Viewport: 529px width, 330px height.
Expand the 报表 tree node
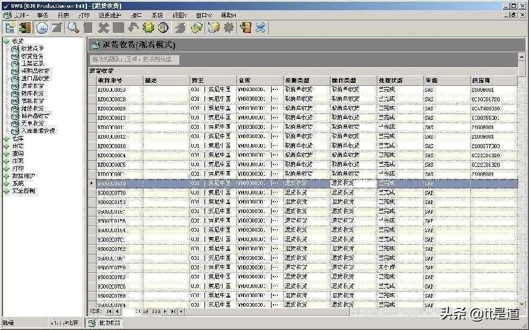(x=7, y=161)
